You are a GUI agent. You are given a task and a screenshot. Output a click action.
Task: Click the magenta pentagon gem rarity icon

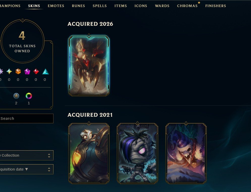pos(27,71)
